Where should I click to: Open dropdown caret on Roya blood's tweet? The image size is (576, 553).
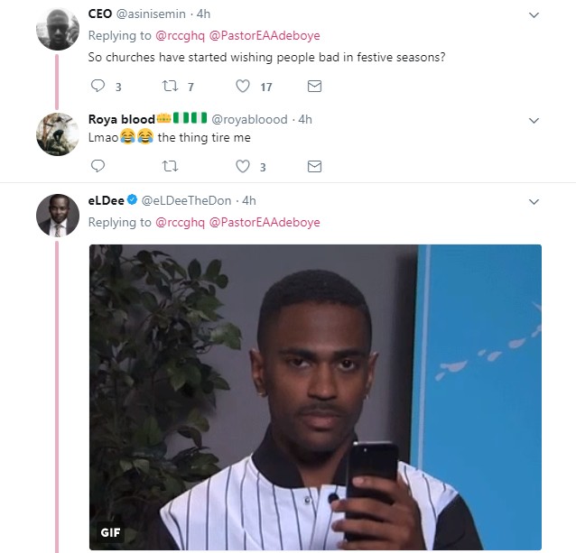click(x=534, y=120)
